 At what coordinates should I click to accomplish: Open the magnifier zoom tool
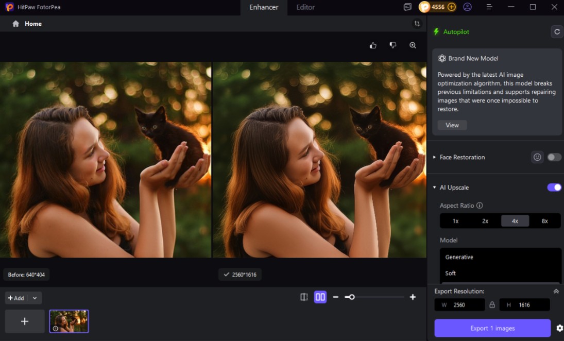413,45
